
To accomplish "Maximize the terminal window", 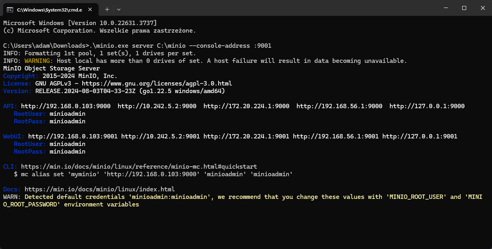I will coord(464,8).
